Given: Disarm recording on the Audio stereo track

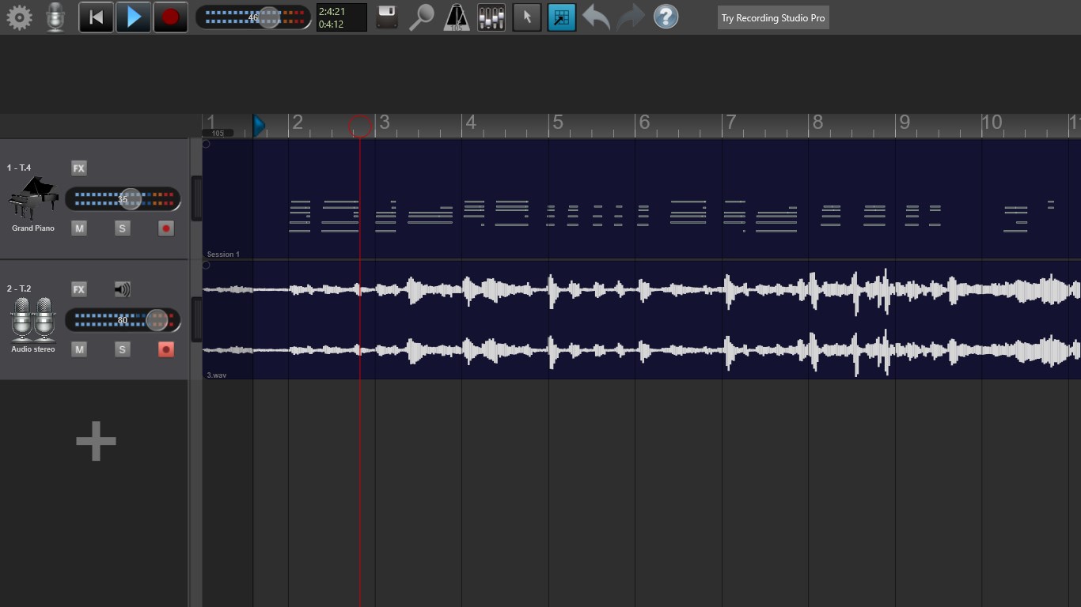Looking at the screenshot, I should pos(165,349).
